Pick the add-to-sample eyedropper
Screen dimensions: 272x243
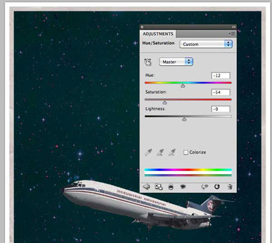pyautogui.click(x=160, y=152)
